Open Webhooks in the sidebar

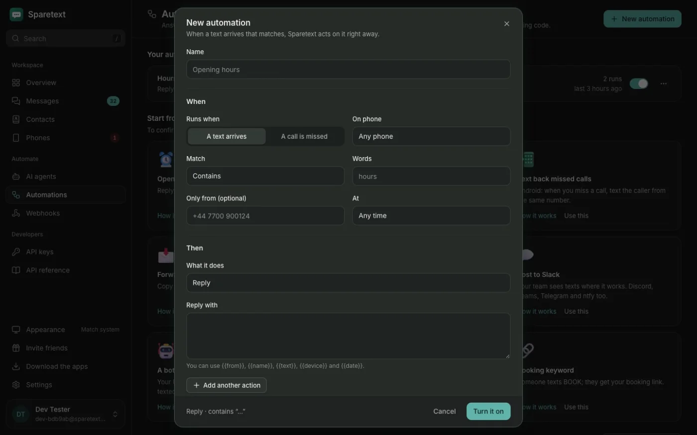pyautogui.click(x=66, y=213)
